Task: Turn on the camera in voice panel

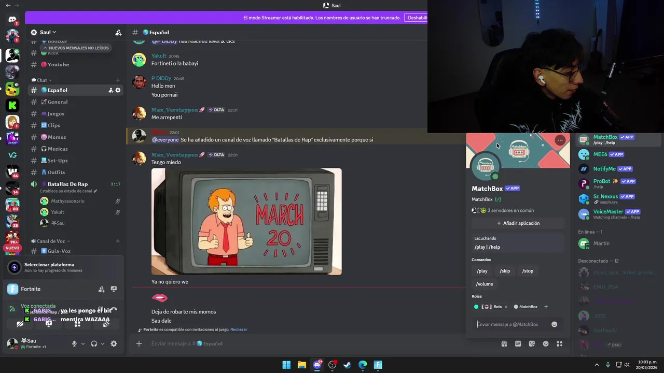Action: click(20, 324)
